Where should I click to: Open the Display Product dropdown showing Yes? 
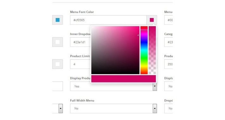point(113,86)
